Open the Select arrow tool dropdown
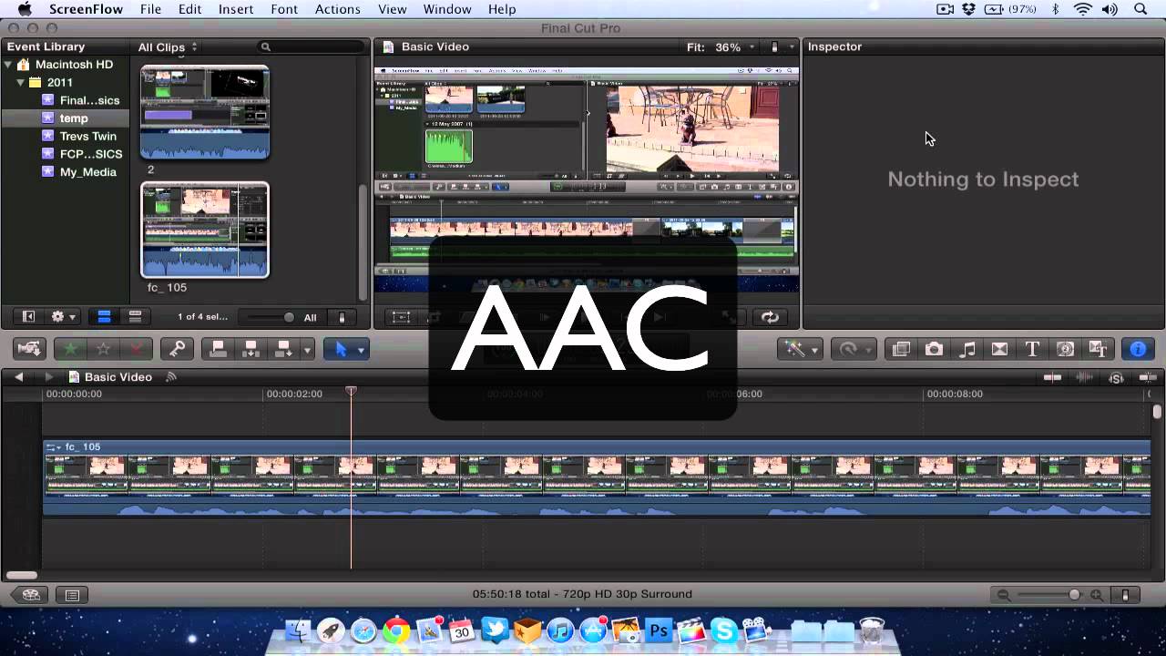The height and width of the screenshot is (656, 1166). (347, 348)
